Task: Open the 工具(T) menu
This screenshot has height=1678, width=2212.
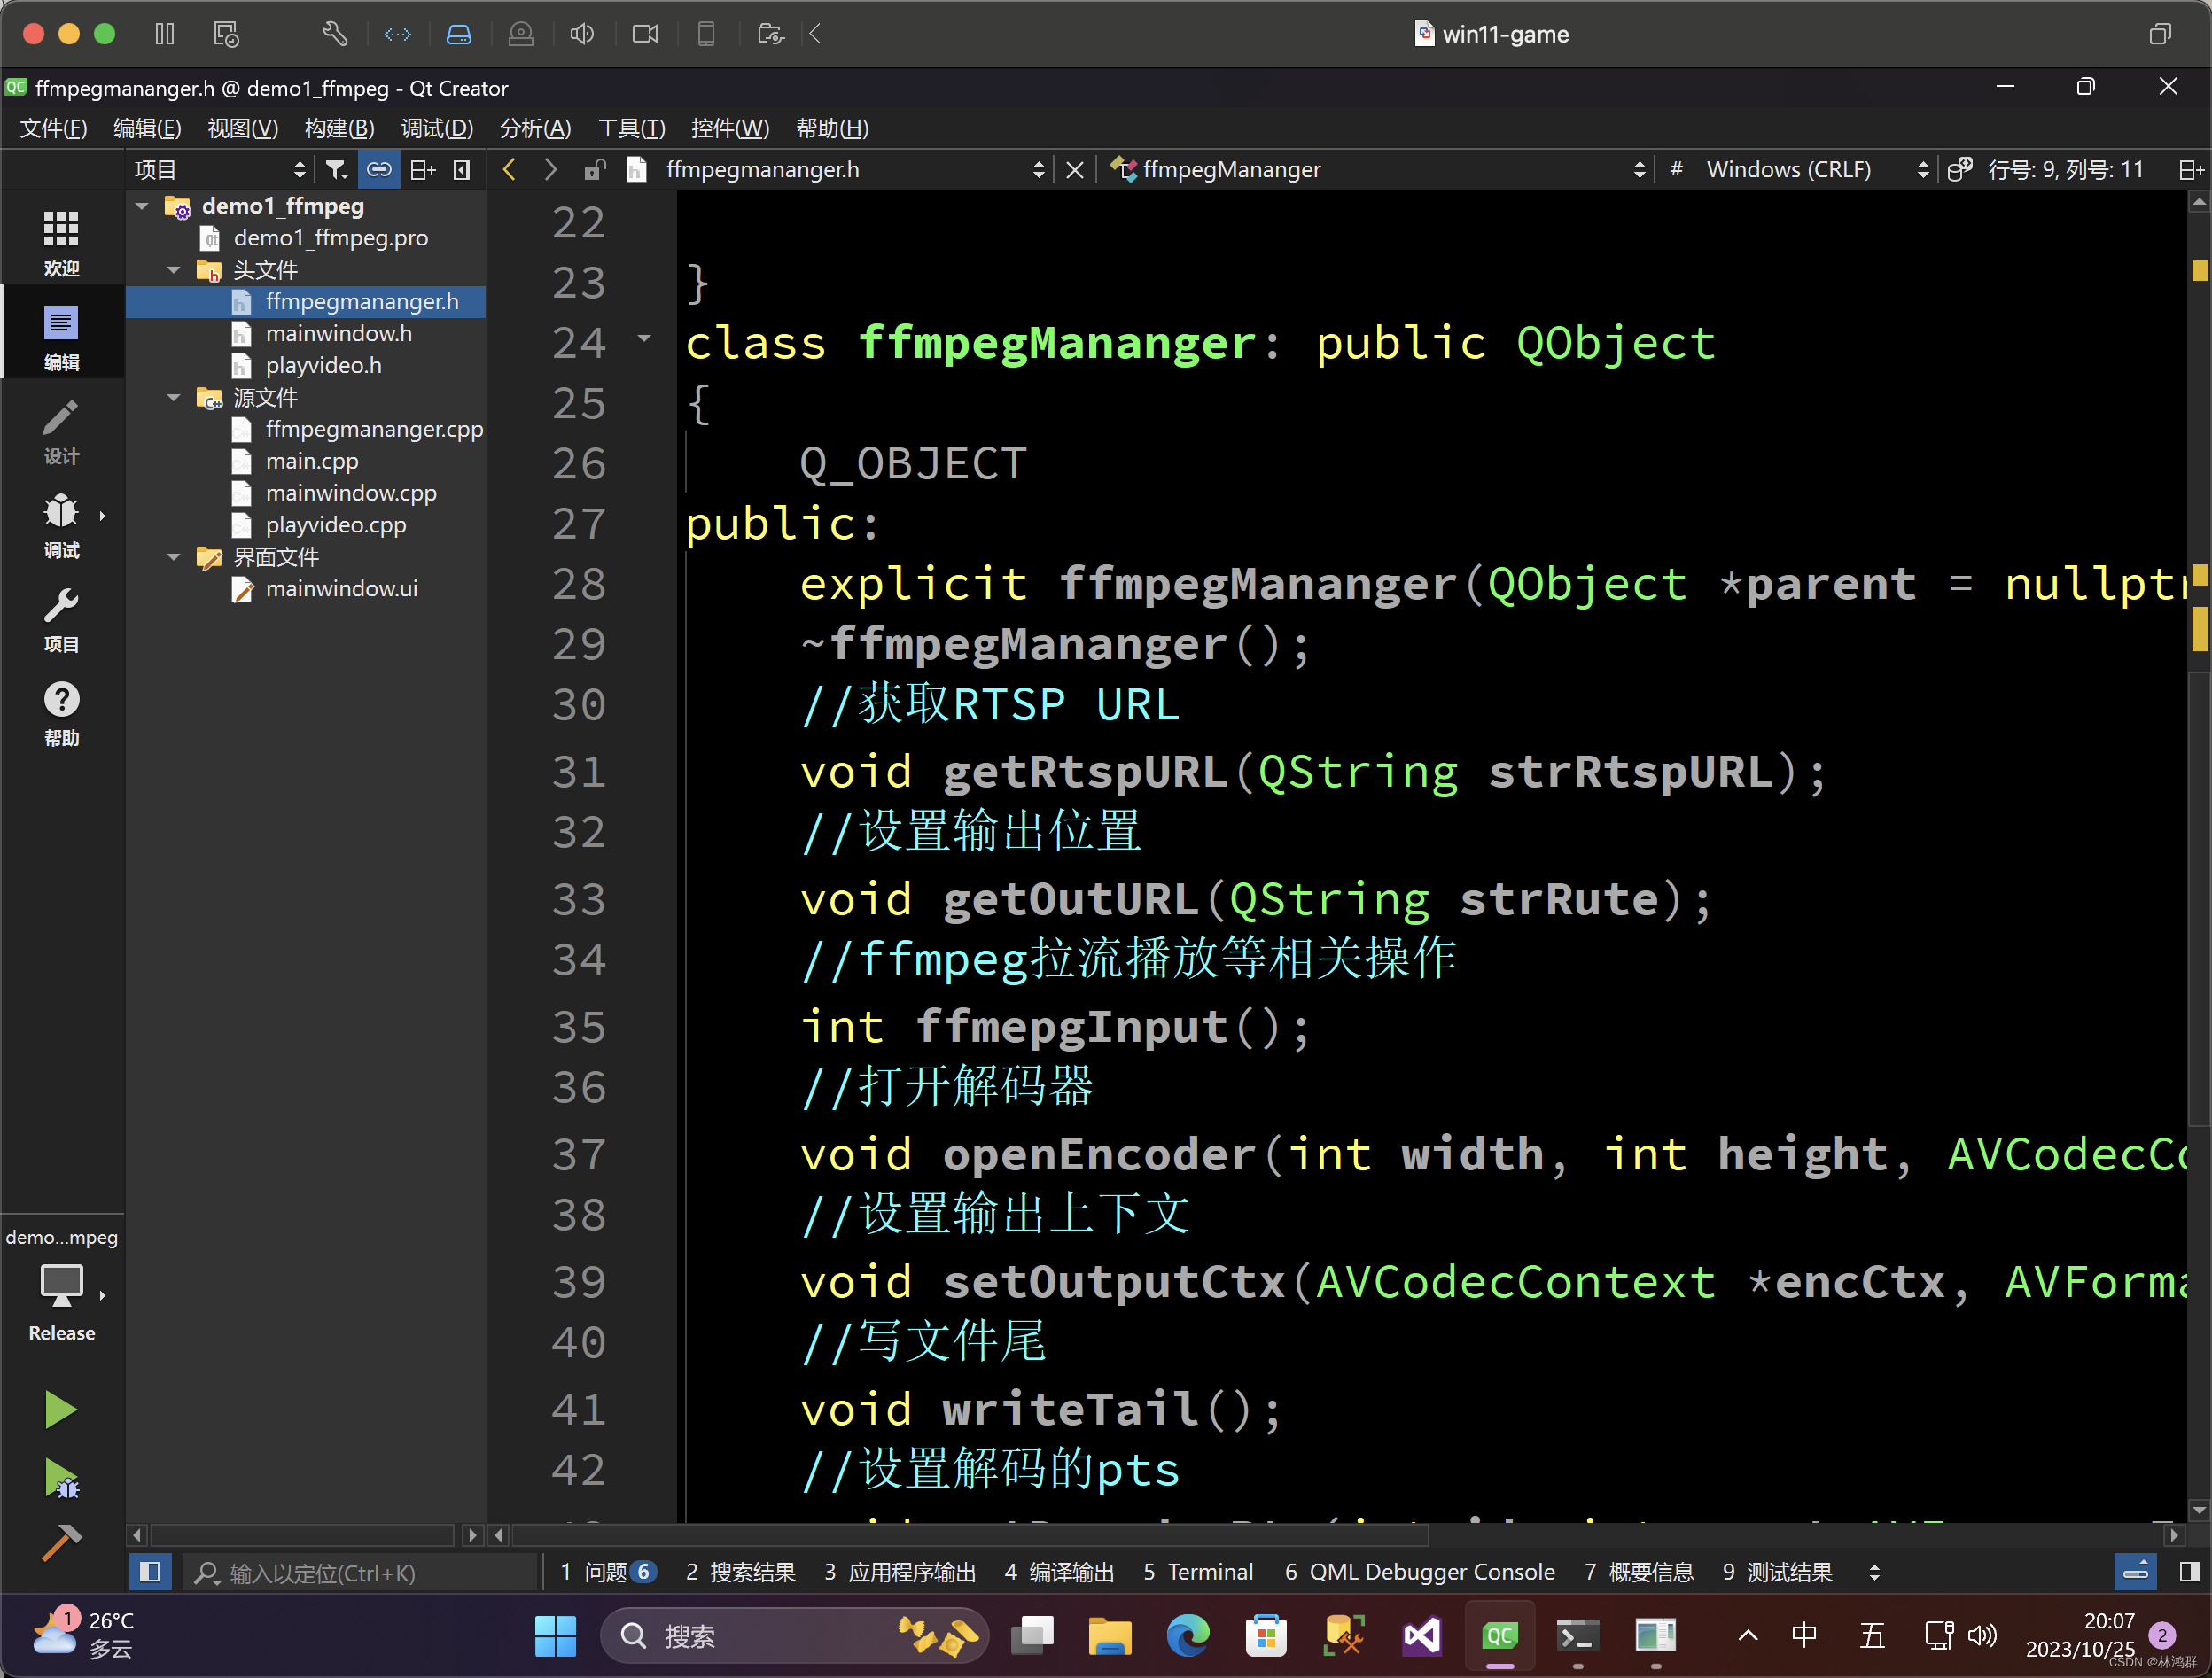Action: [631, 128]
